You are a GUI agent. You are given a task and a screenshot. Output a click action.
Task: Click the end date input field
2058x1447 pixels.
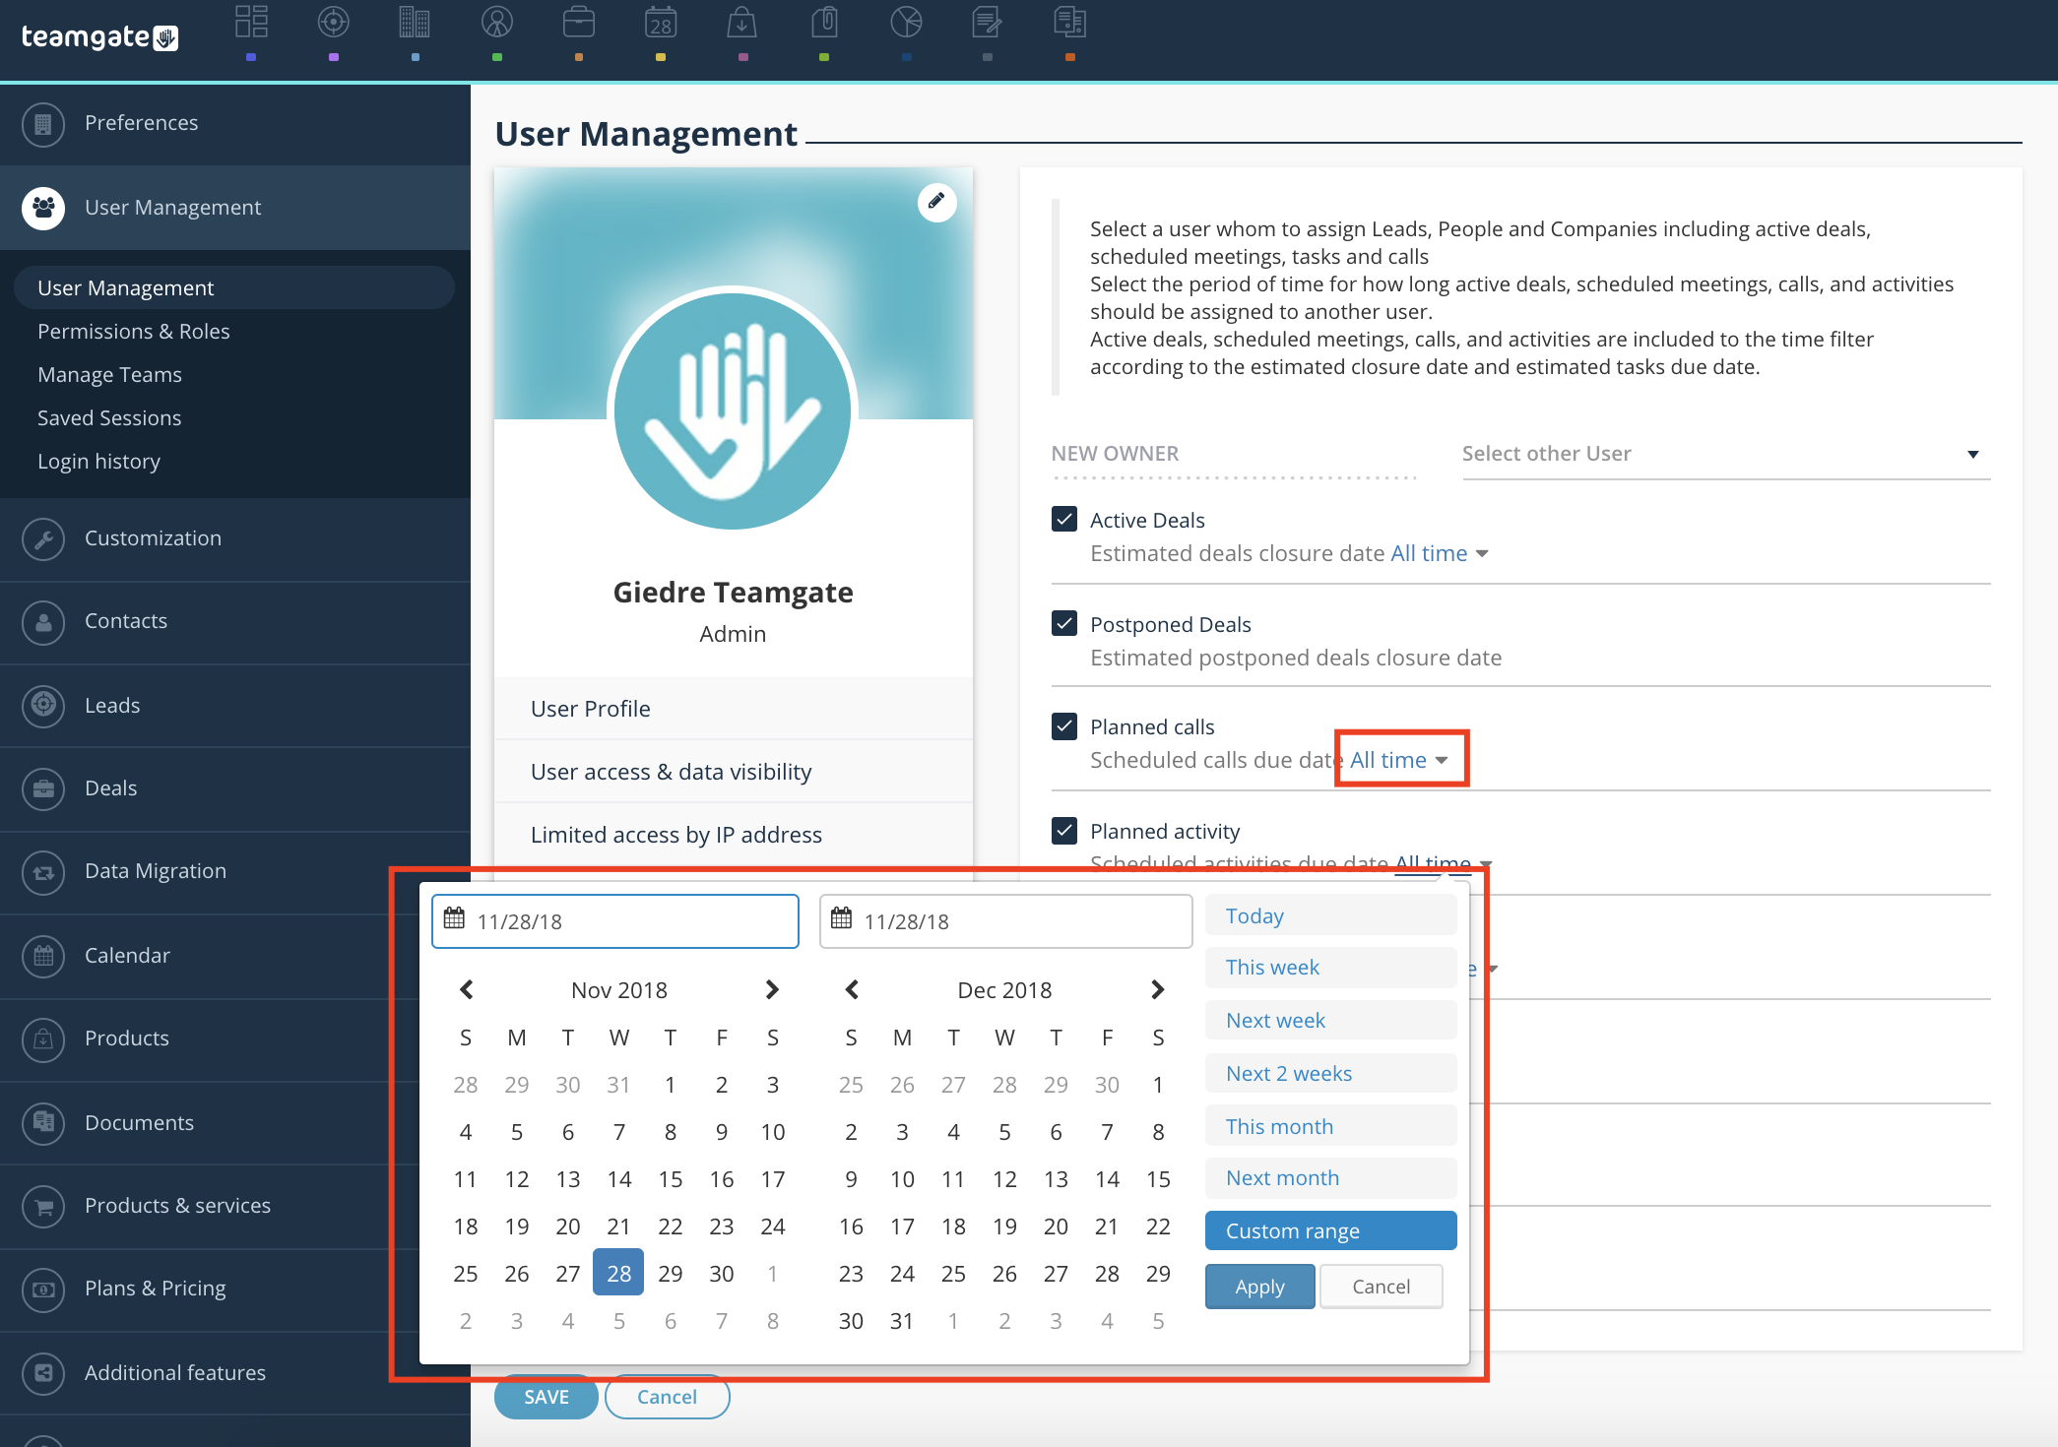click(x=1005, y=921)
